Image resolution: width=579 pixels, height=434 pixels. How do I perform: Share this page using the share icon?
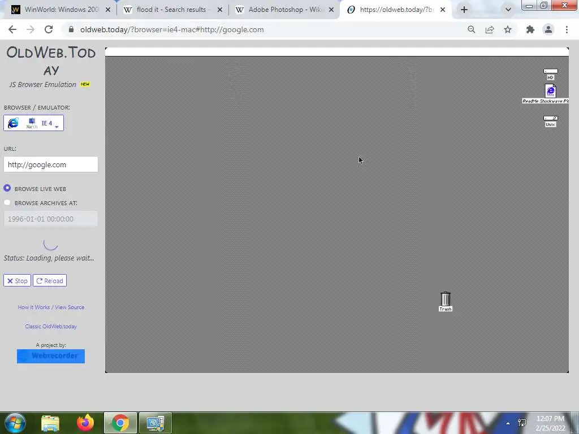(x=490, y=29)
